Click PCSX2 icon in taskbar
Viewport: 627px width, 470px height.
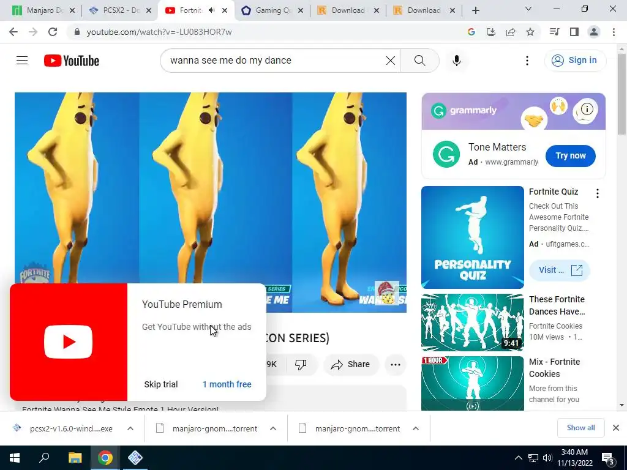[x=135, y=458]
